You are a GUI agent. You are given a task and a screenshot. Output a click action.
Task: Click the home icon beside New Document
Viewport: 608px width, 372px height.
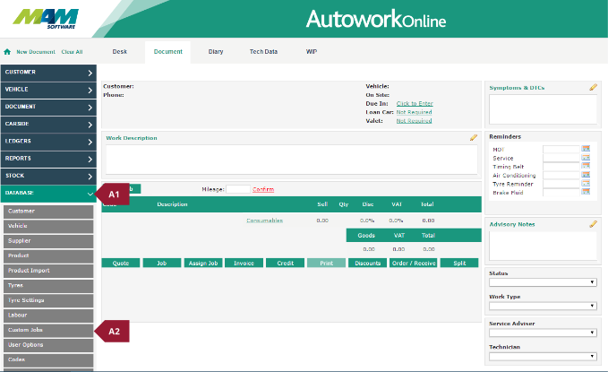click(8, 52)
